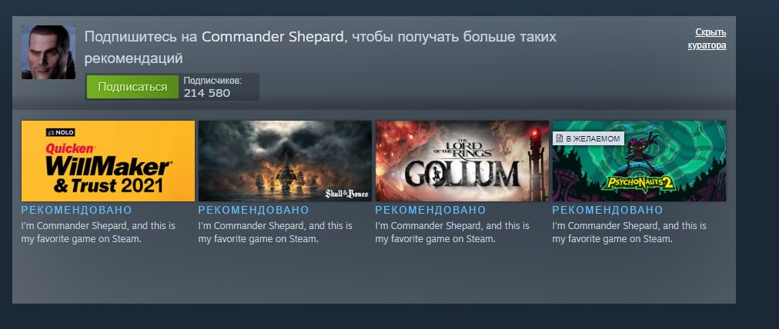Click the В желаемом wishlist badge
Viewport: 779px width, 329px height.
[x=588, y=138]
